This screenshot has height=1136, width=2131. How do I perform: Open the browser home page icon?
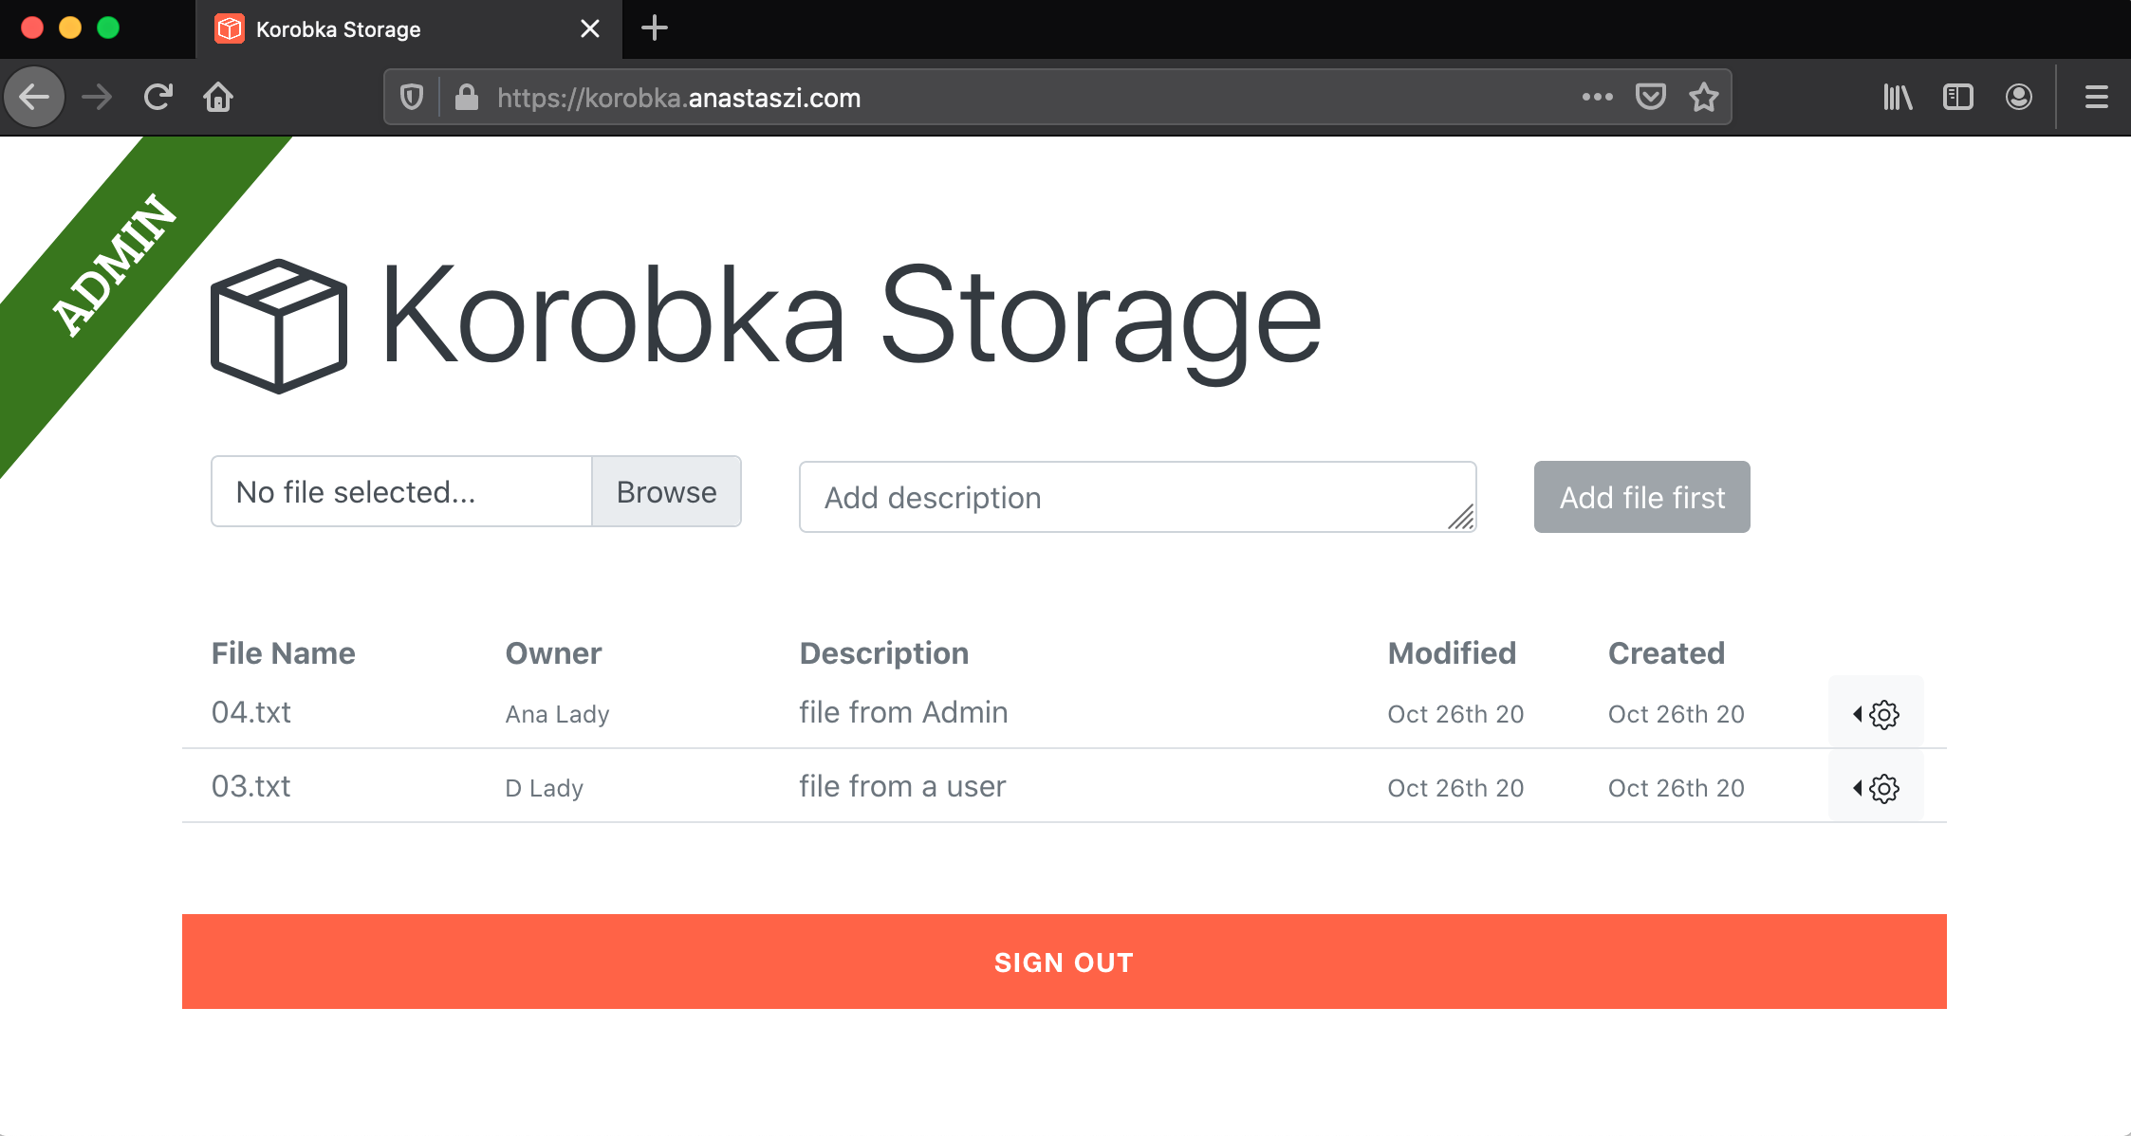[x=218, y=97]
